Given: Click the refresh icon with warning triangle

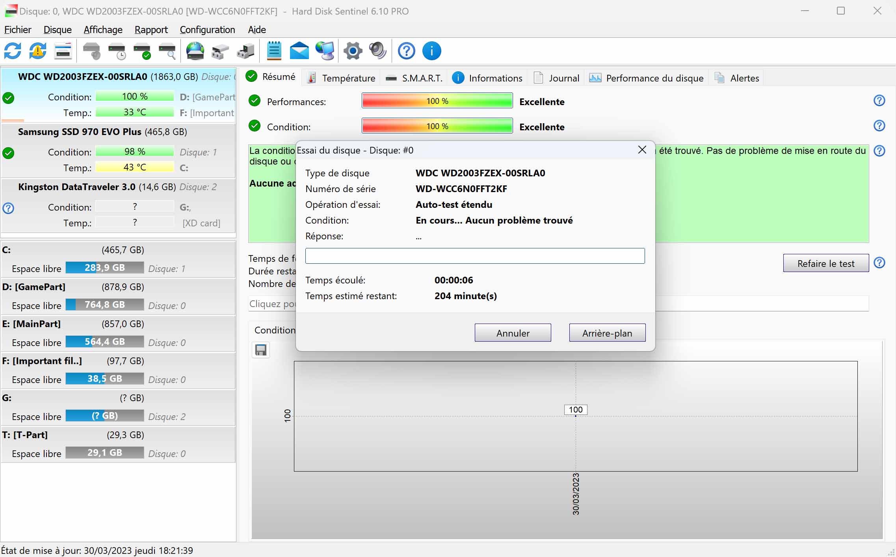Looking at the screenshot, I should 38,51.
